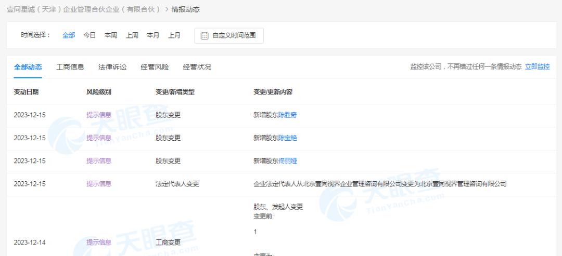This screenshot has height=256, width=562.
Task: Select 本月 time filter
Action: [x=153, y=35]
